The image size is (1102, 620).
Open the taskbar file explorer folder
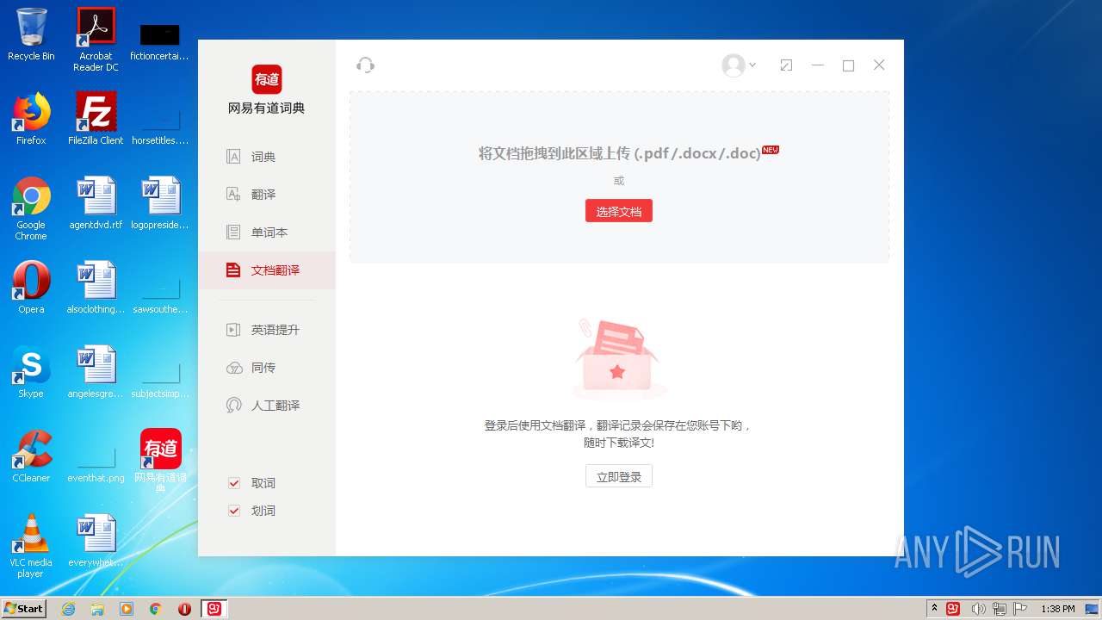pos(97,609)
